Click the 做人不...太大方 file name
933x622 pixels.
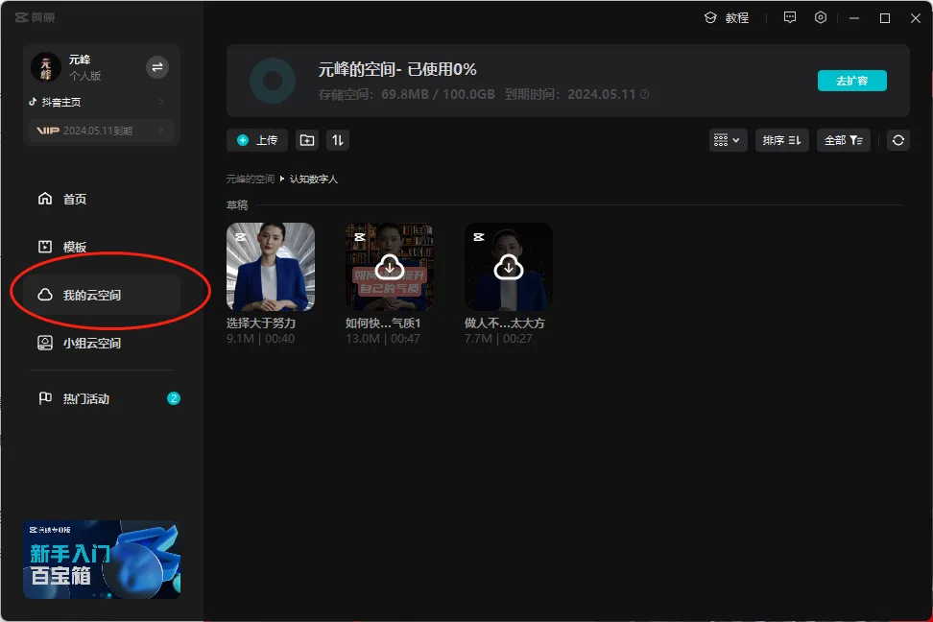505,323
